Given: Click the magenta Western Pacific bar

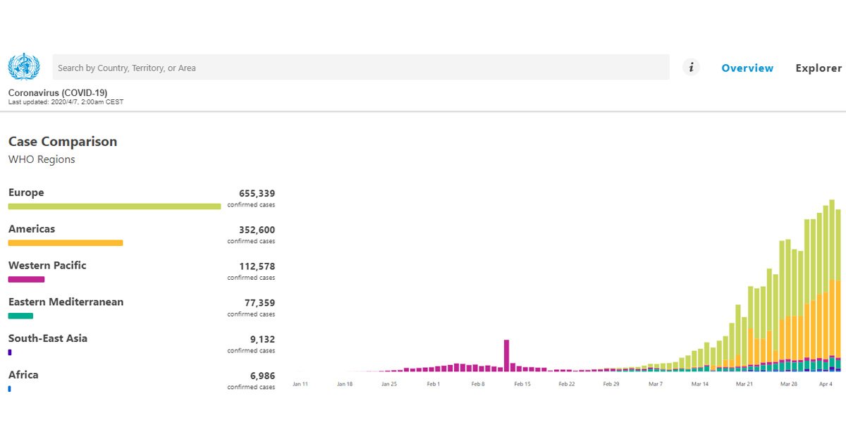Looking at the screenshot, I should [x=26, y=280].
